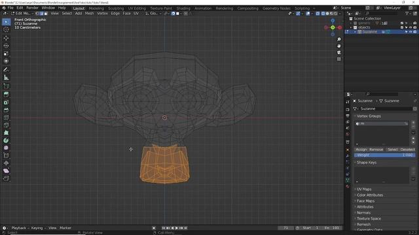Toggle proportional editing
The image size is (419, 235).
tap(186, 13)
